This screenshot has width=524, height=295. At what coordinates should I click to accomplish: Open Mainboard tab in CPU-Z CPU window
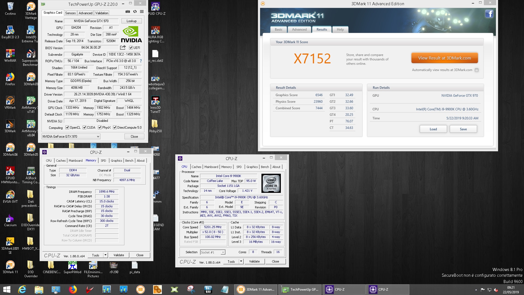click(211, 167)
